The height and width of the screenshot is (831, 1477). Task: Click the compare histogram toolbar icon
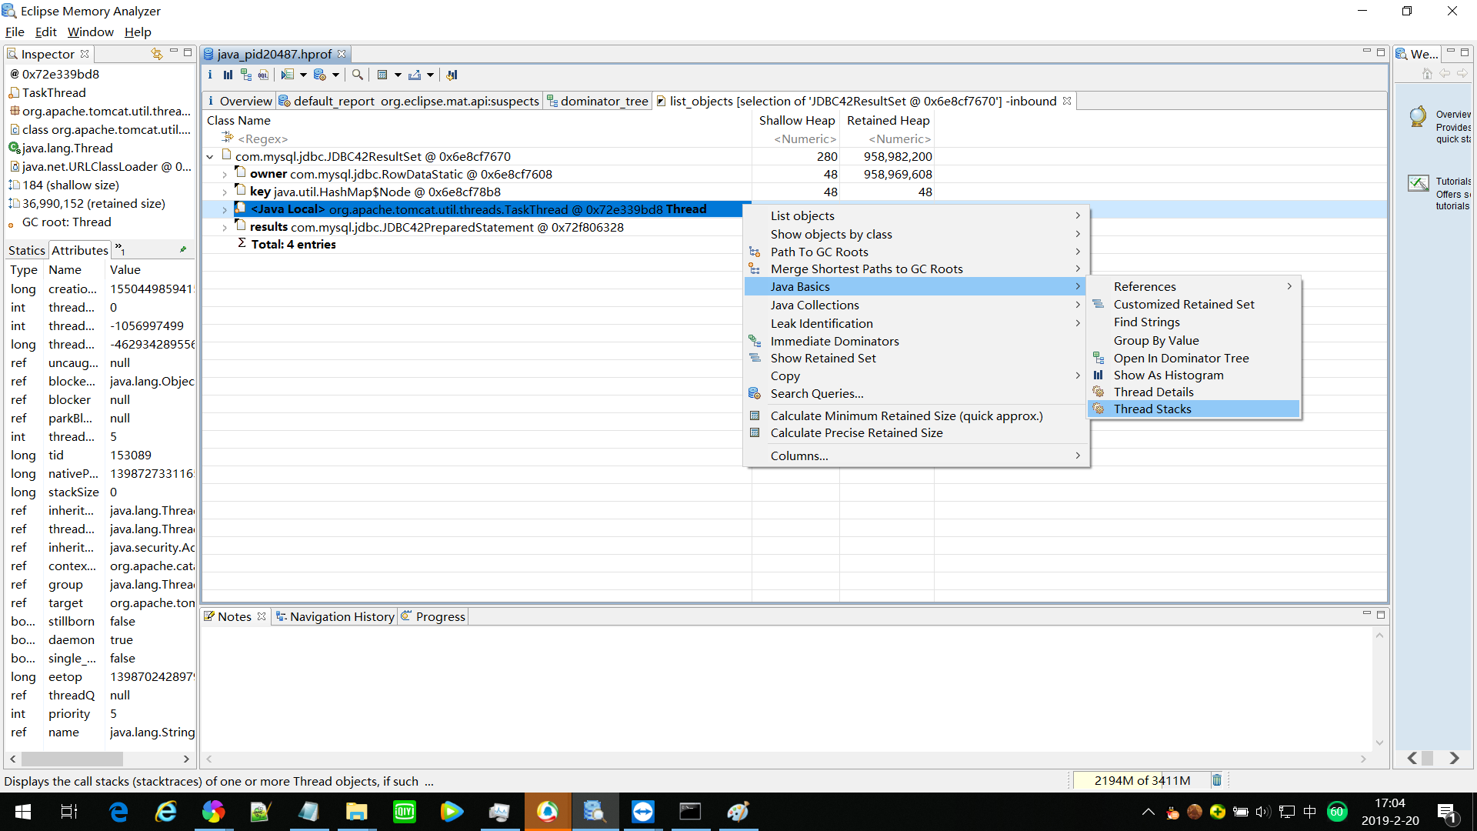[x=452, y=75]
